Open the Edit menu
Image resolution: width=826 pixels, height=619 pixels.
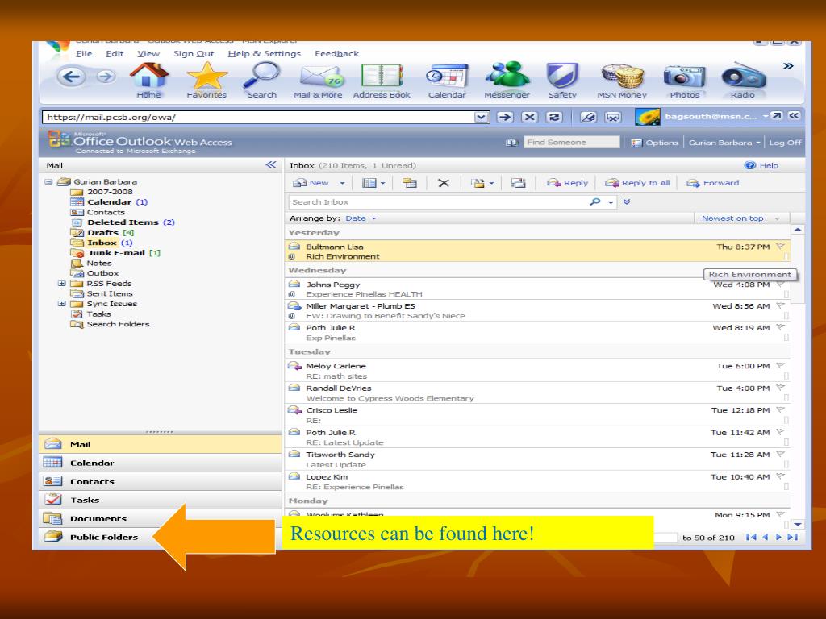115,54
